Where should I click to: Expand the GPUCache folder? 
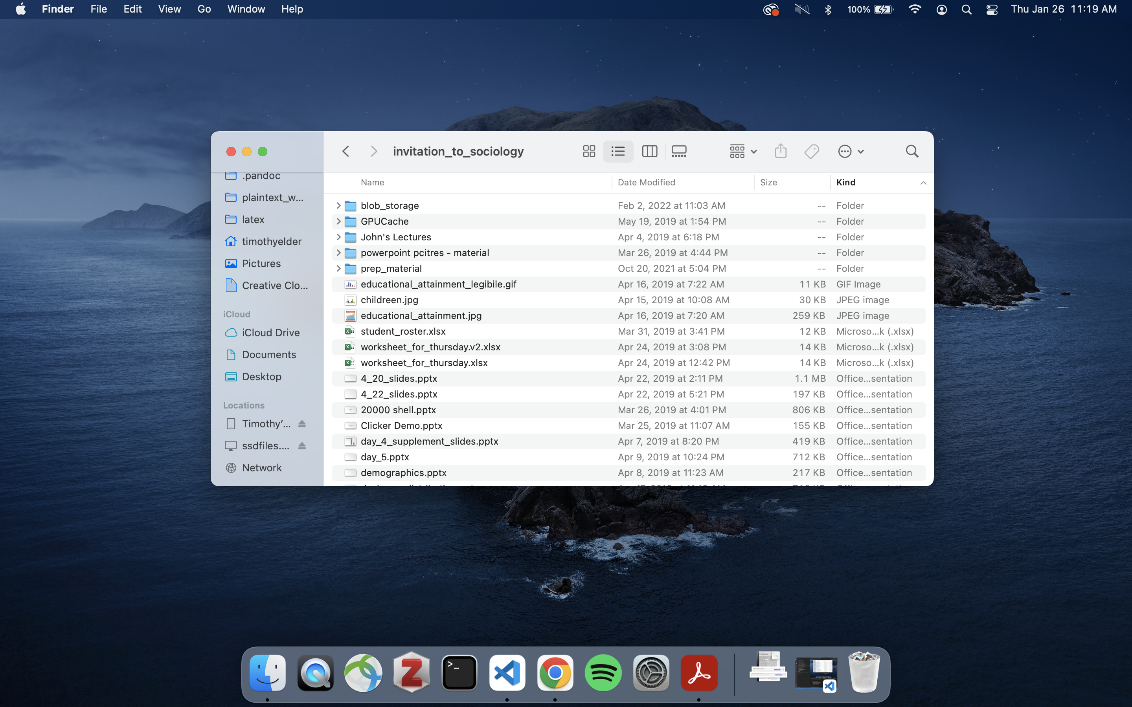338,221
